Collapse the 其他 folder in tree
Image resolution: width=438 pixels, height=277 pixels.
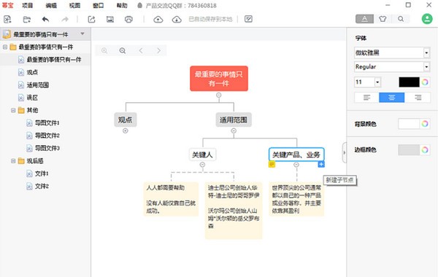pos(13,111)
